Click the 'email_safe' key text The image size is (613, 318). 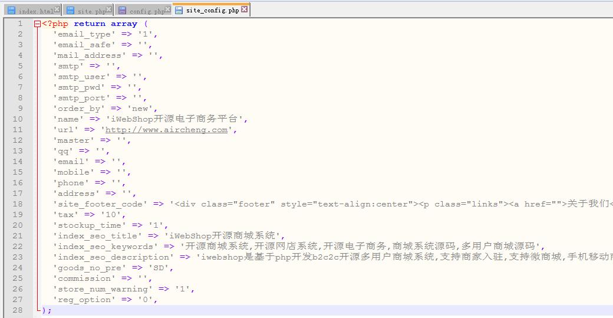84,45
